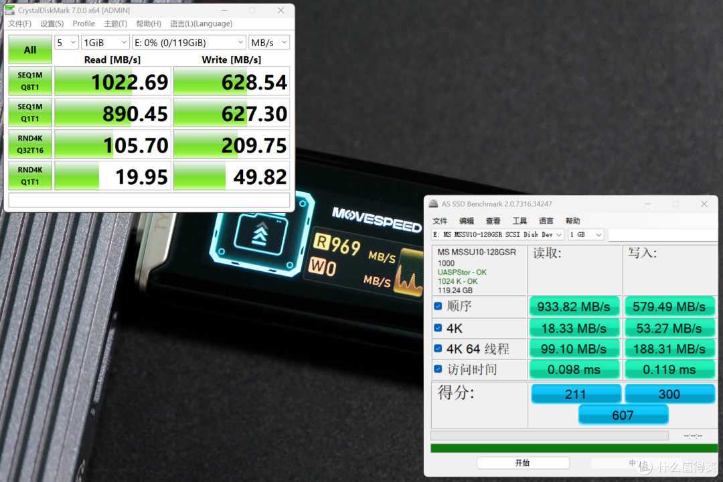Close the AS SSD Benchmark window
Viewport: 723px width, 482px height.
pyautogui.click(x=704, y=204)
